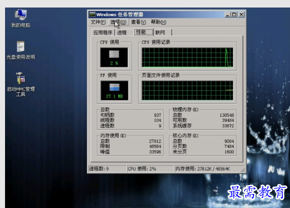
Task: Select the 启动MMC管理工具 desktop icon
Action: [x=21, y=85]
